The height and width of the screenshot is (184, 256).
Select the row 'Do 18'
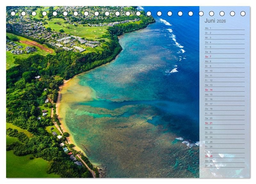coord(225,109)
